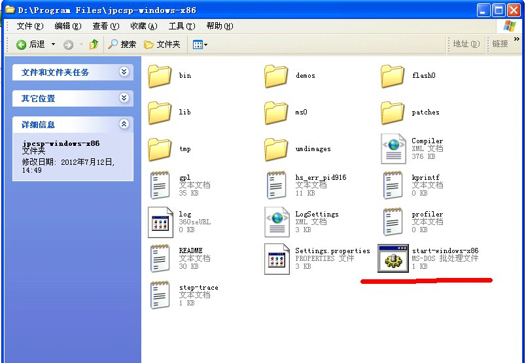
Task: Select the log 360seURL file icon
Action: click(x=160, y=222)
